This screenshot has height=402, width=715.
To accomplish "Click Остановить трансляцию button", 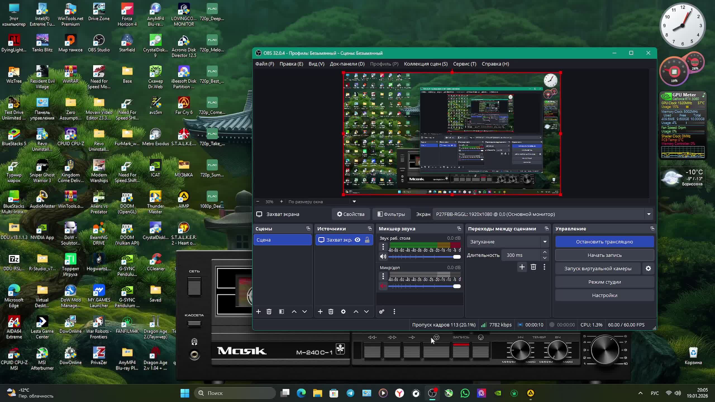I will (x=604, y=242).
